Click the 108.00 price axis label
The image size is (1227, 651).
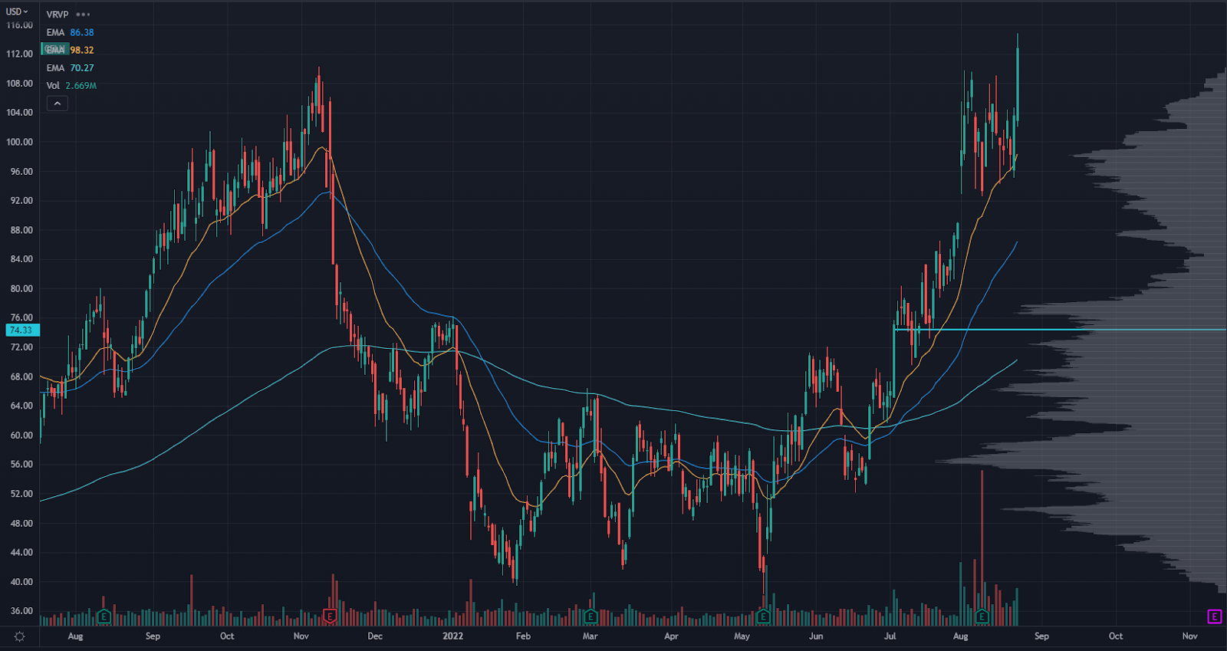tap(20, 83)
